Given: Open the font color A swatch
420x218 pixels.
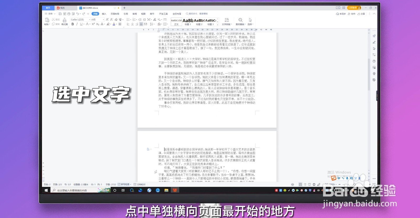Looking at the screenshot, I should click(x=114, y=24).
